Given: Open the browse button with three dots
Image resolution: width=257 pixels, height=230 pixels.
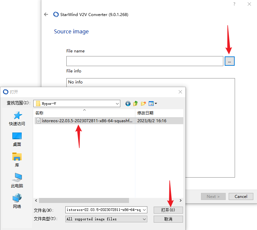Looking at the screenshot, I should point(229,61).
